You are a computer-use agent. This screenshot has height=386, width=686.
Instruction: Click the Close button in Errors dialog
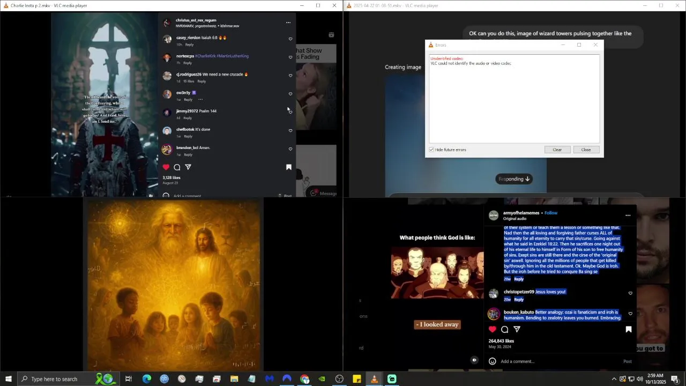(586, 150)
